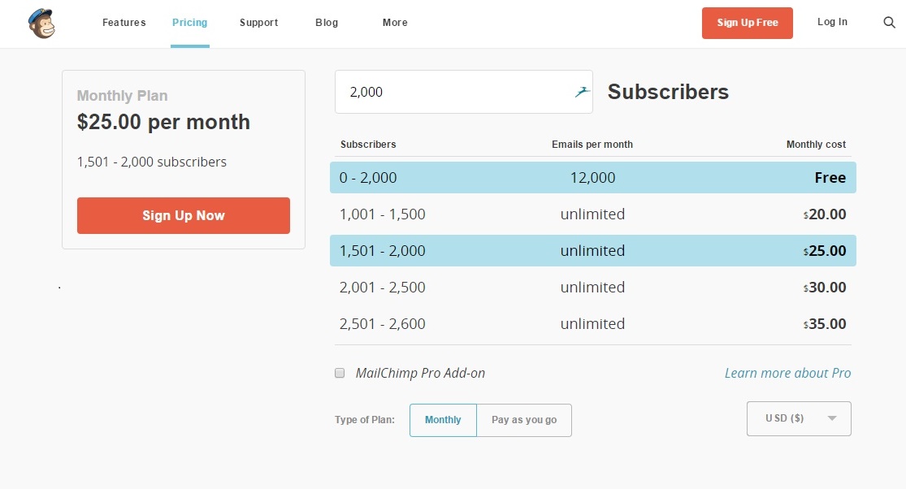The height and width of the screenshot is (489, 906).
Task: Focus the subscribers count input field
Action: (x=463, y=92)
